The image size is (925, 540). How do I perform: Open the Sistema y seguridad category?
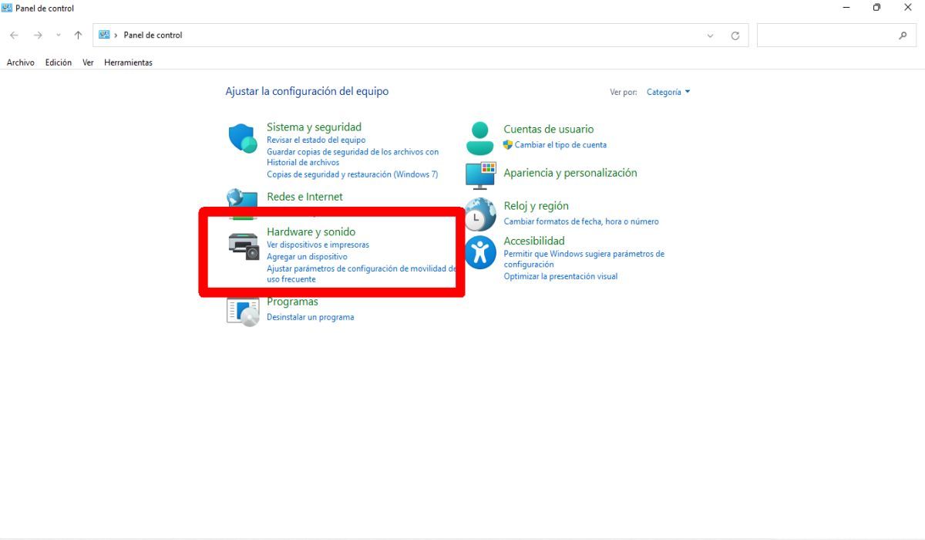pos(314,127)
